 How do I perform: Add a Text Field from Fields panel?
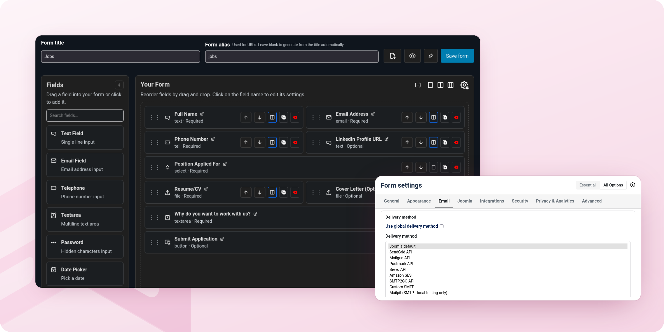click(85, 138)
